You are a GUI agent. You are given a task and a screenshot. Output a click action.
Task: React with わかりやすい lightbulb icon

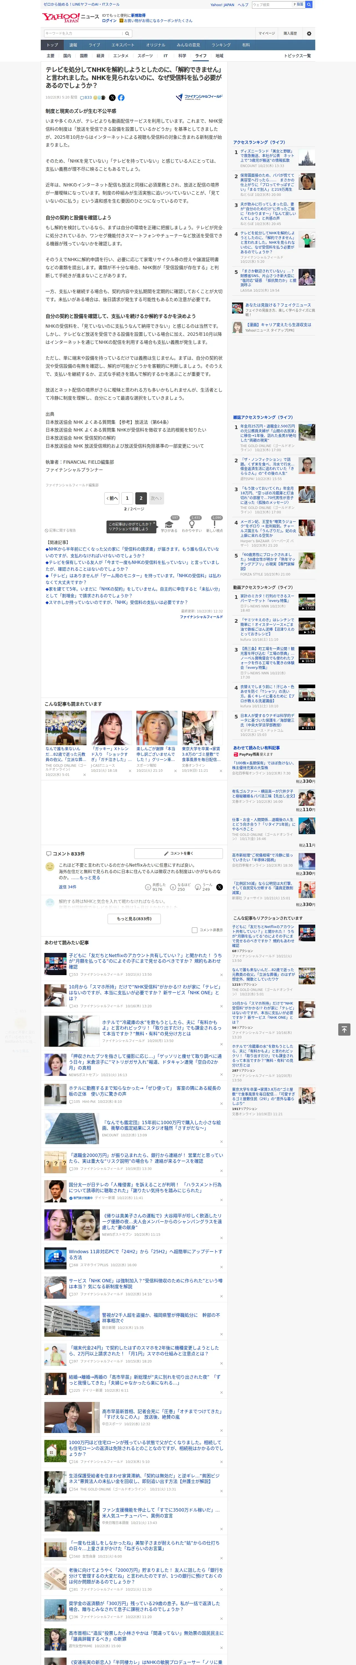coord(192,524)
